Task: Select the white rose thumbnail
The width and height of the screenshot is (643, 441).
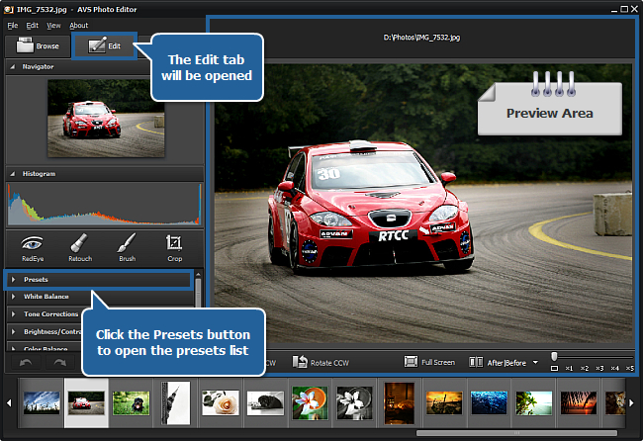Action: pyautogui.click(x=221, y=402)
